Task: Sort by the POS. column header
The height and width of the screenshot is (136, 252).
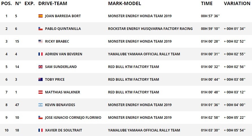Action: (x=6, y=3)
